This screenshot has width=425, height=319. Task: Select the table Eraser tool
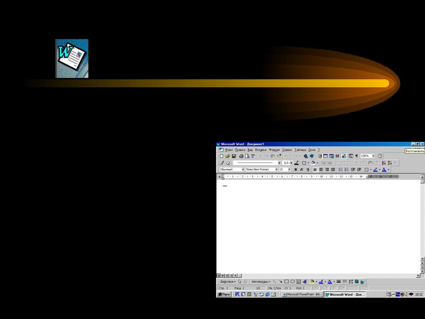click(x=228, y=163)
